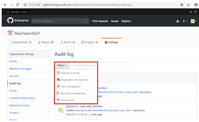Choose Organization membership filter
The image size is (199, 122).
coord(76,80)
